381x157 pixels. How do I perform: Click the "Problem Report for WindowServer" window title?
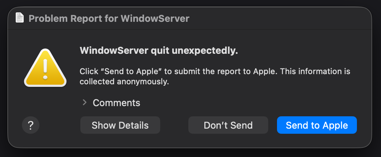click(109, 18)
